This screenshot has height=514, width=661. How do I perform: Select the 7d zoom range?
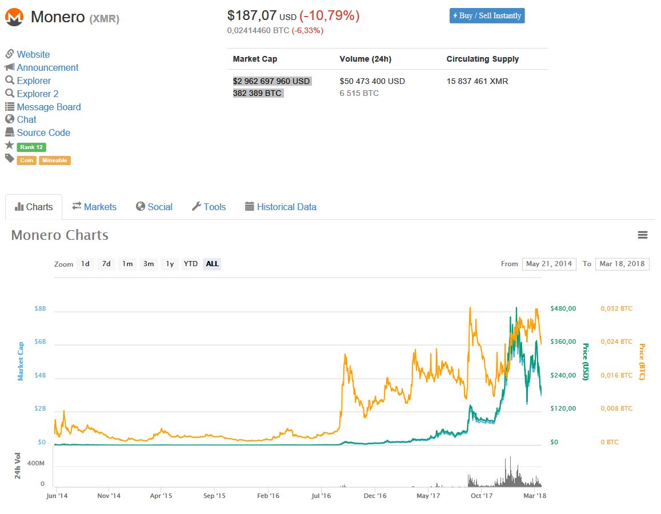tap(106, 264)
